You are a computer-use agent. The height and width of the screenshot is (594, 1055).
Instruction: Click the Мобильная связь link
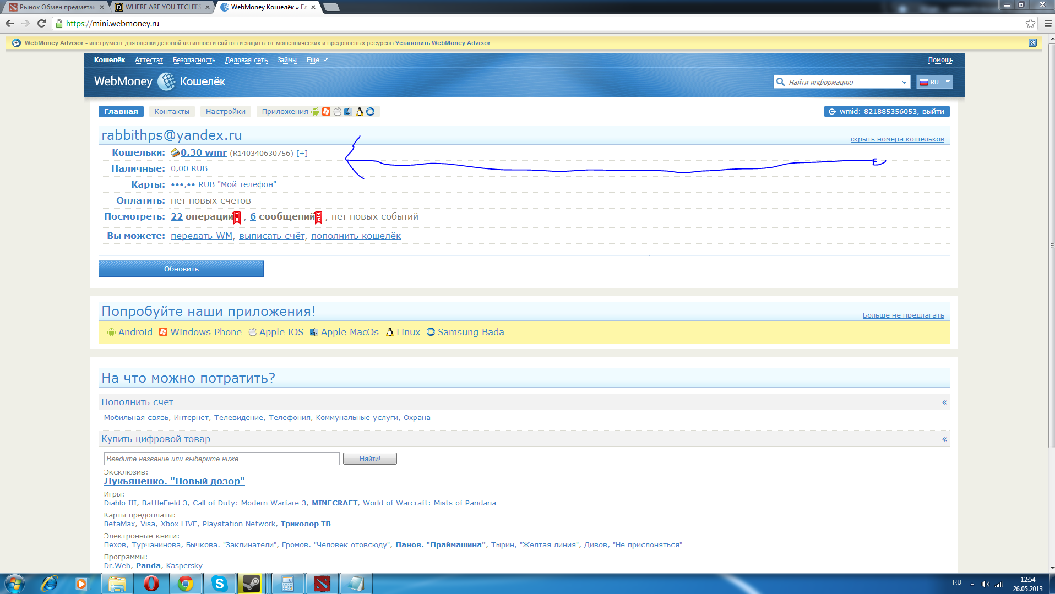point(136,418)
